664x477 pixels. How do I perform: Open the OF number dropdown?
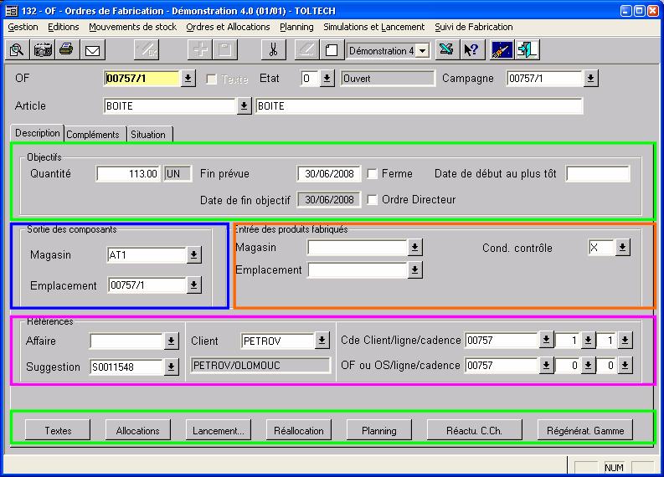(188, 79)
